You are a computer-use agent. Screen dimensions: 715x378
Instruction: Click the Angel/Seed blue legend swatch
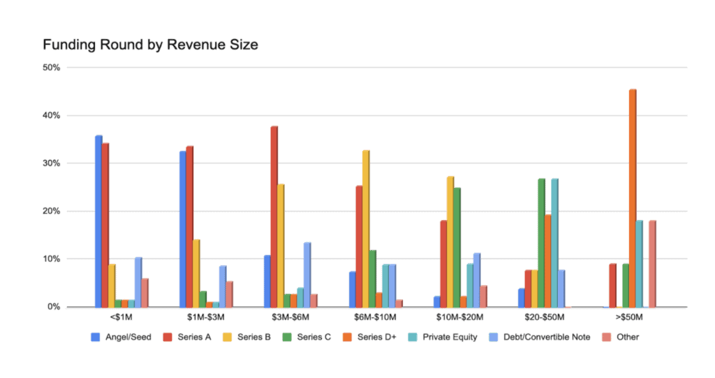[x=95, y=337]
